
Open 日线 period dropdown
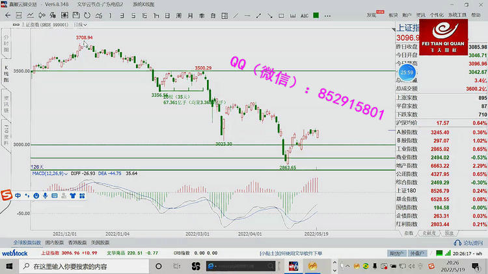point(81,25)
